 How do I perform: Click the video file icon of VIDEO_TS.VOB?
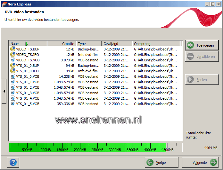click(13, 60)
